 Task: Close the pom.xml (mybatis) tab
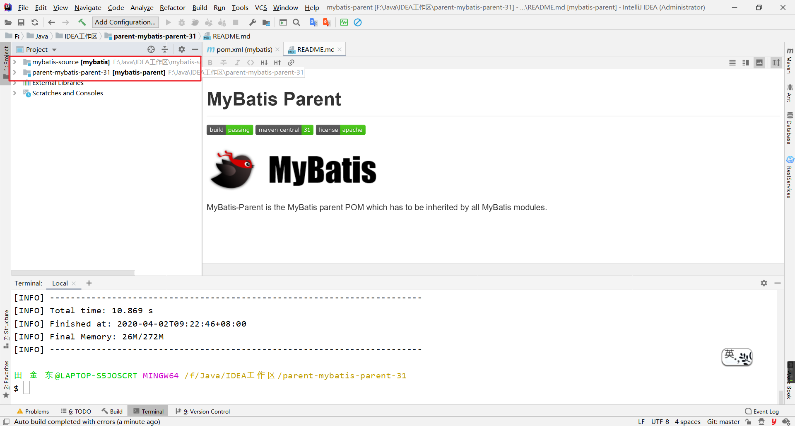(x=278, y=49)
